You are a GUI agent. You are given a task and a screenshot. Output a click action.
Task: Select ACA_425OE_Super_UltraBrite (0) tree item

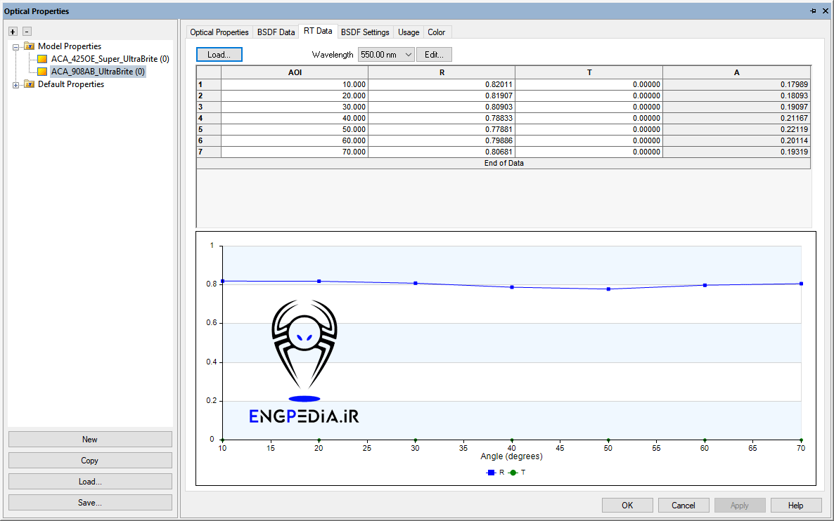click(110, 59)
